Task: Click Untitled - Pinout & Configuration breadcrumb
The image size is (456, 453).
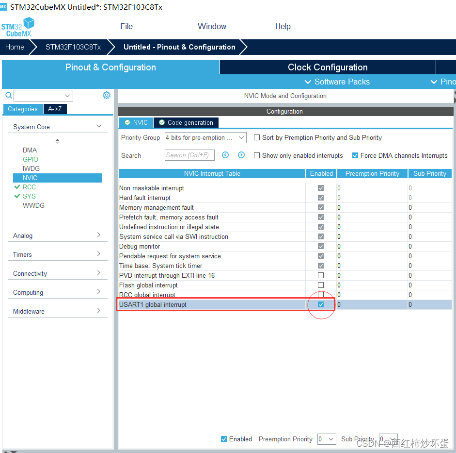Action: coord(179,47)
